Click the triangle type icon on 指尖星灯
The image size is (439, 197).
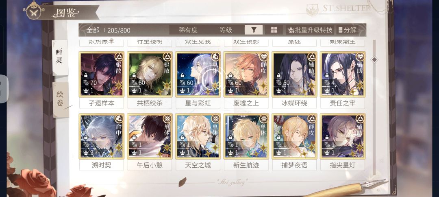(x=360, y=119)
